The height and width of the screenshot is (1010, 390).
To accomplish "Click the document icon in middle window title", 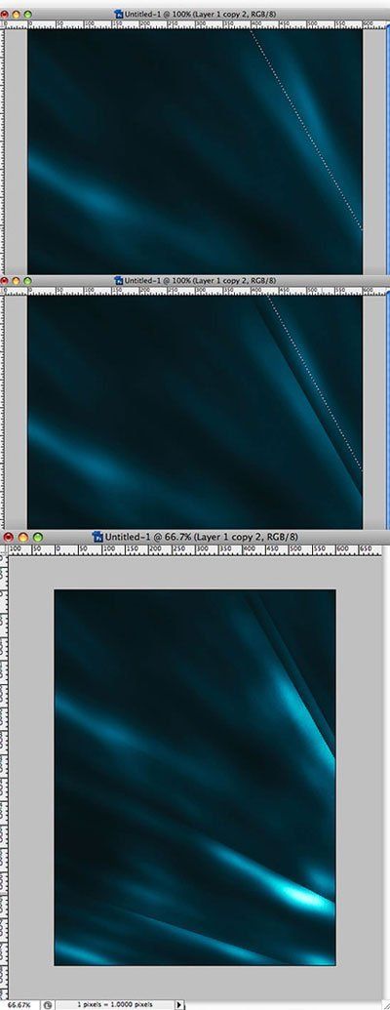I will [x=118, y=280].
